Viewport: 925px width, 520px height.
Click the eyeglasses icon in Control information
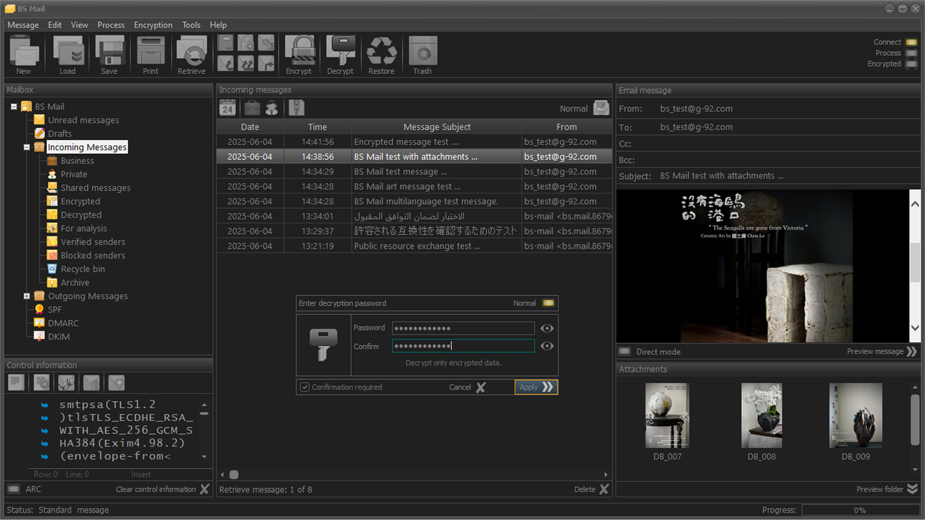[66, 383]
